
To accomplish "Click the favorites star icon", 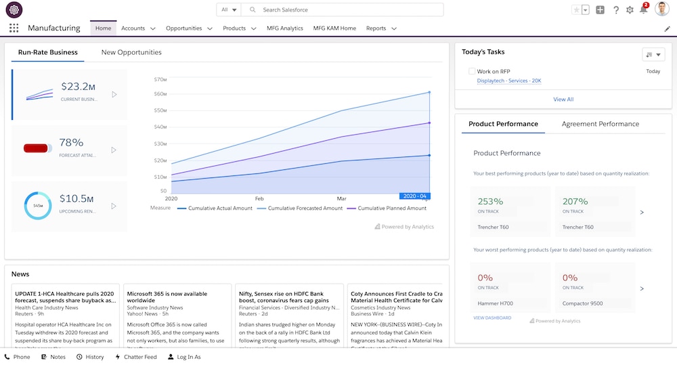I will click(576, 10).
